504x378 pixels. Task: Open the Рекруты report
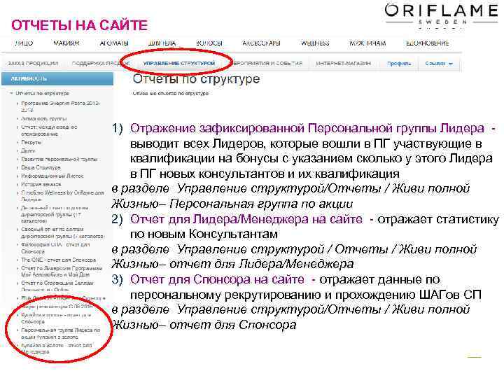tap(31, 142)
